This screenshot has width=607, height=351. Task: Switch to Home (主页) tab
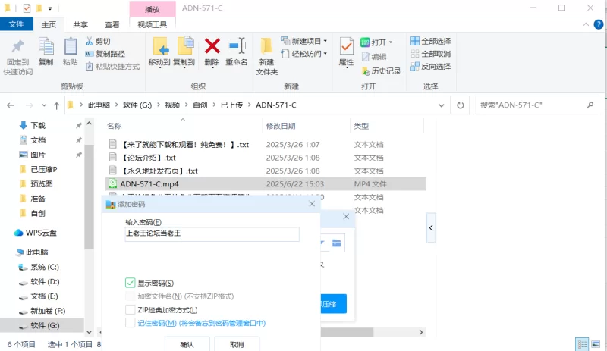coord(49,25)
